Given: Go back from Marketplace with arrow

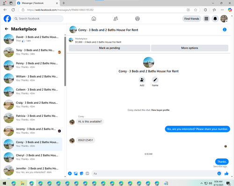Looking at the screenshot, I should [x=7, y=29].
